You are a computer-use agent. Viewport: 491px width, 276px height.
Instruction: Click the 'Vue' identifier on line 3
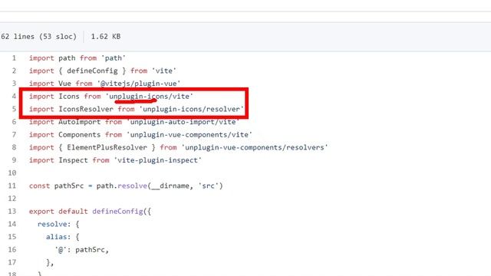click(x=64, y=84)
